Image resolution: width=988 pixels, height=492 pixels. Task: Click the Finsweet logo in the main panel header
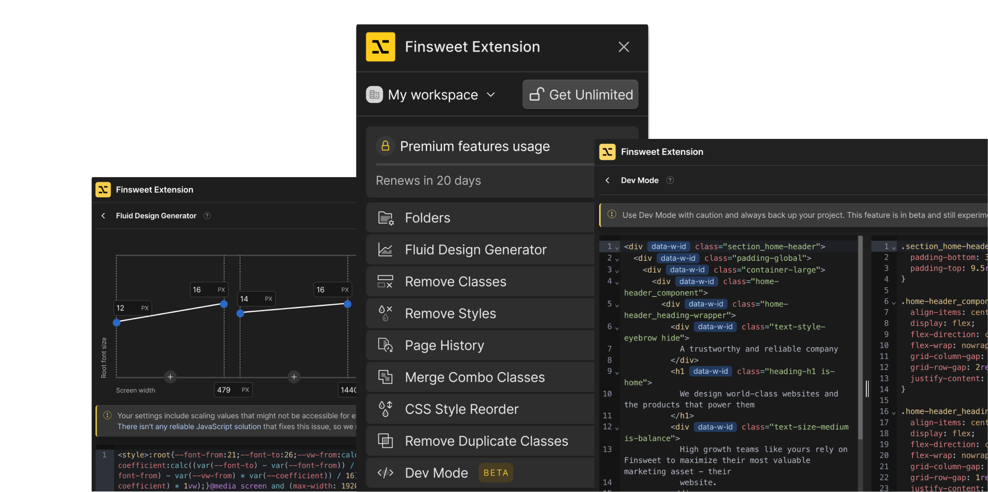380,47
